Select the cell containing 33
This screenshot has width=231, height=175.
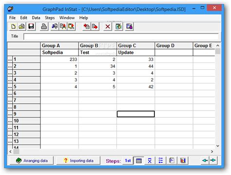(135, 60)
